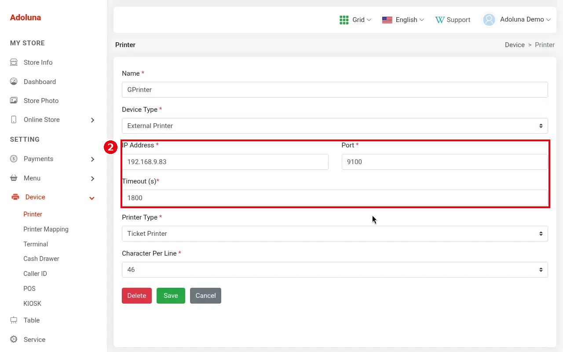Open the Adoluna Demo account menu
The height and width of the screenshot is (352, 563).
pos(517,20)
